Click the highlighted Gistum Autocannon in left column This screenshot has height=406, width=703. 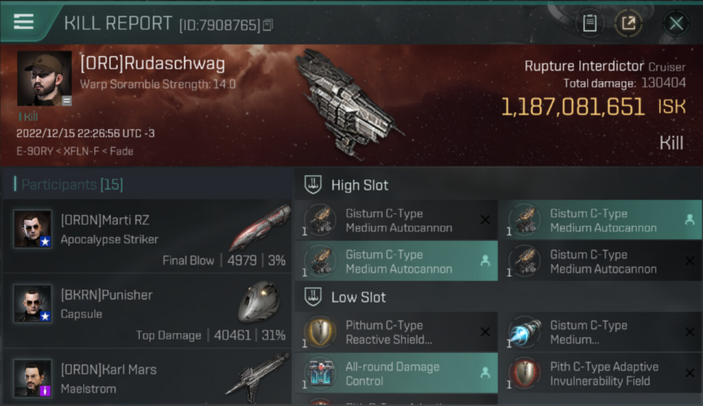click(396, 261)
